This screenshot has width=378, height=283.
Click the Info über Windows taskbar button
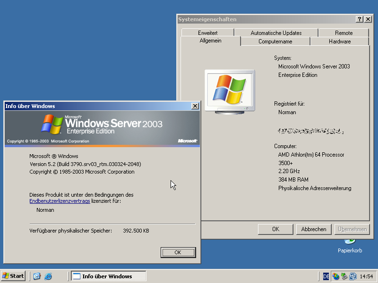tap(108, 276)
